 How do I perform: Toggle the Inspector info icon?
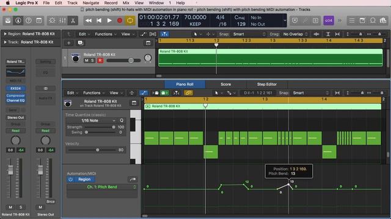click(18, 20)
